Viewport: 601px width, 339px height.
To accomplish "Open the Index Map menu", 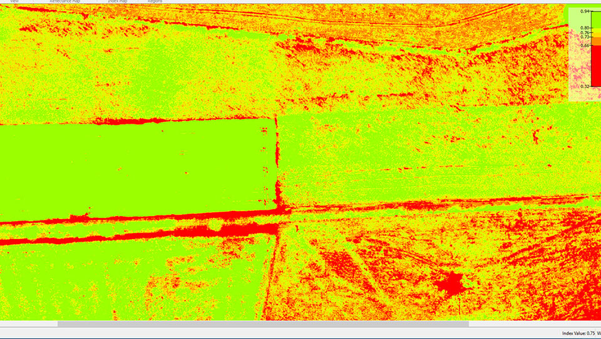I will [118, 2].
